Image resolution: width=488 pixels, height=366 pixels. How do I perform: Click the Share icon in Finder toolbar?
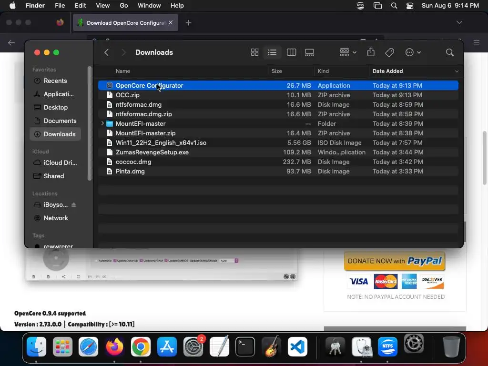(371, 52)
